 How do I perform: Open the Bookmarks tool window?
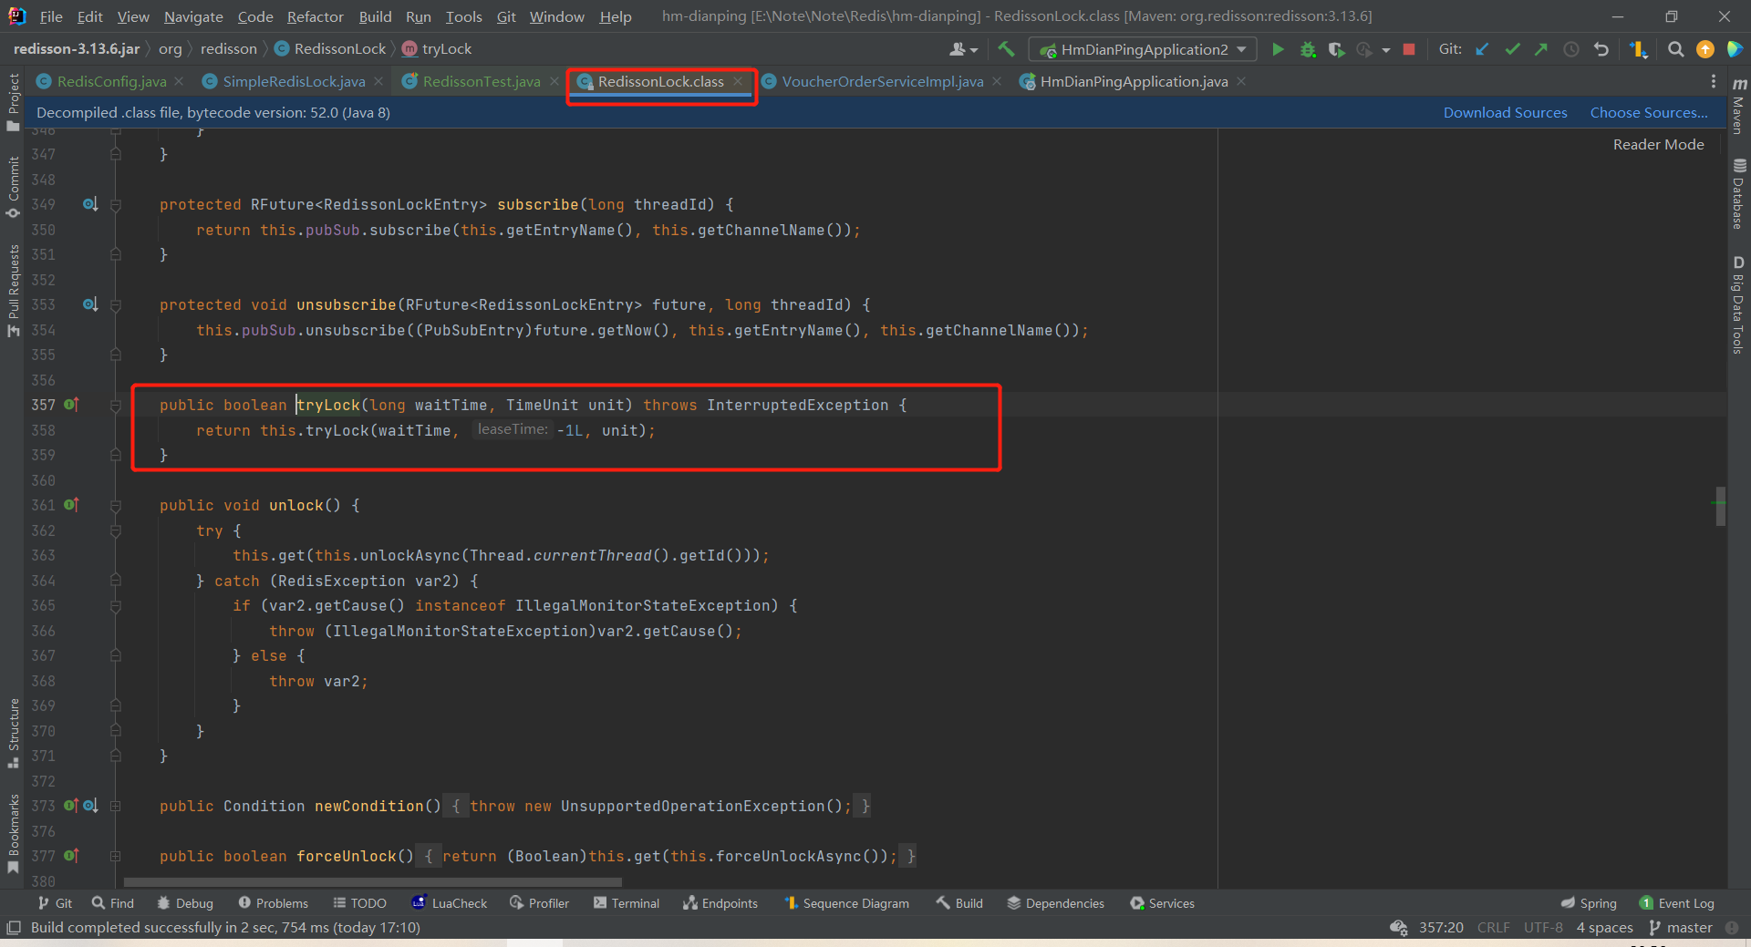click(x=13, y=834)
